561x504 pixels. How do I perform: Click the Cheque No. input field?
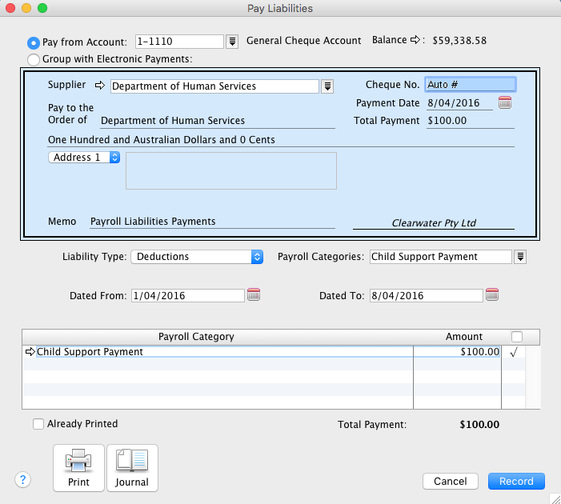coord(471,84)
